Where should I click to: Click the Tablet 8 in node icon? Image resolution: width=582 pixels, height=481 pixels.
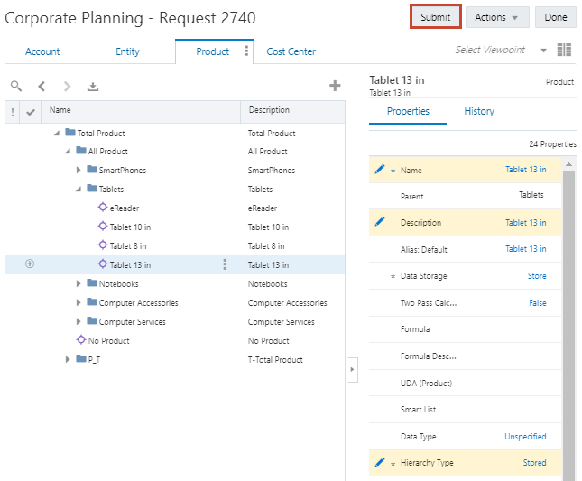pos(103,245)
